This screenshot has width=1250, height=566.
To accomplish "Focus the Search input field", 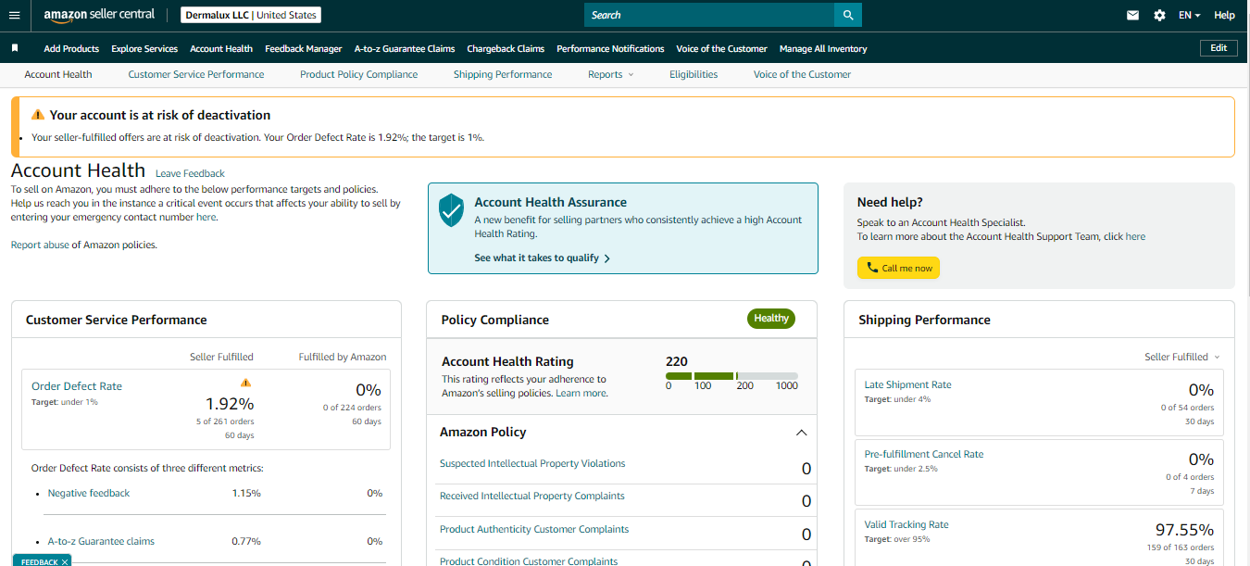I will click(x=709, y=15).
